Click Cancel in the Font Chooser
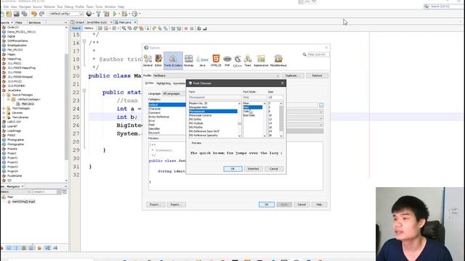465x261 pixels. [273, 169]
